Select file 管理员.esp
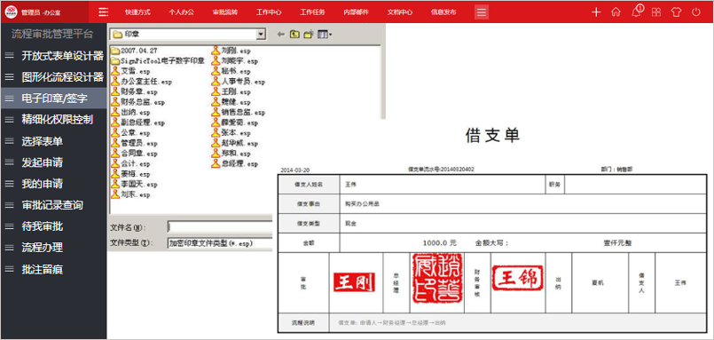Viewport: 714px width, 340px height. (x=134, y=143)
